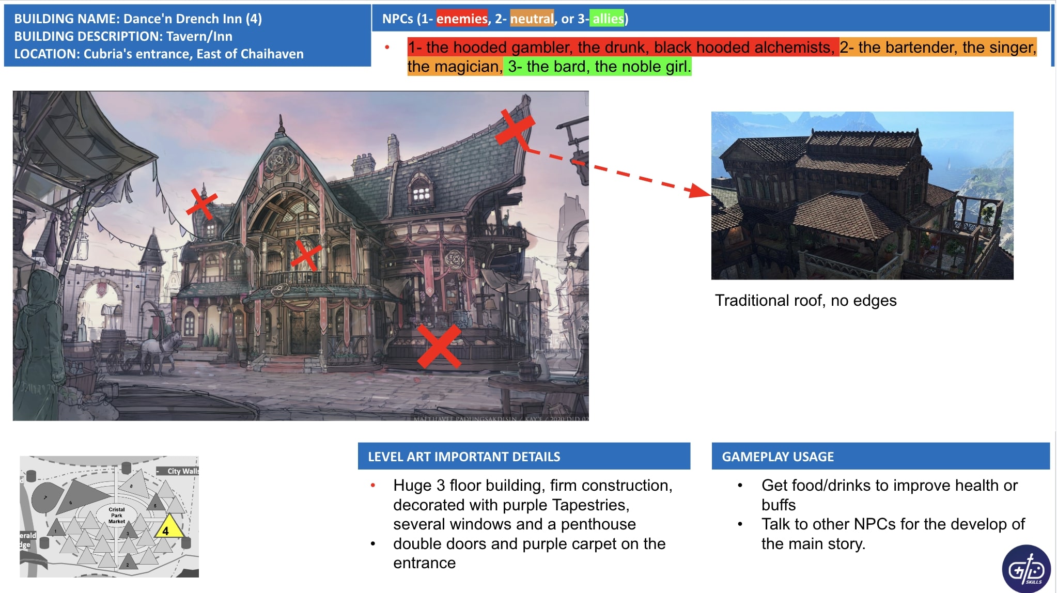Click the City Walls label on map
Screen dimensions: 1057x593
(x=182, y=471)
